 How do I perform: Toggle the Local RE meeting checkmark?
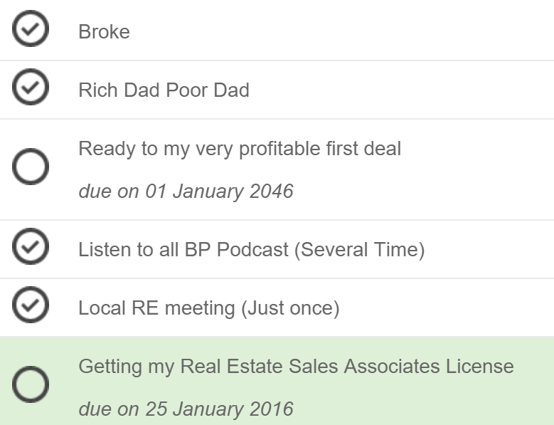(x=31, y=306)
